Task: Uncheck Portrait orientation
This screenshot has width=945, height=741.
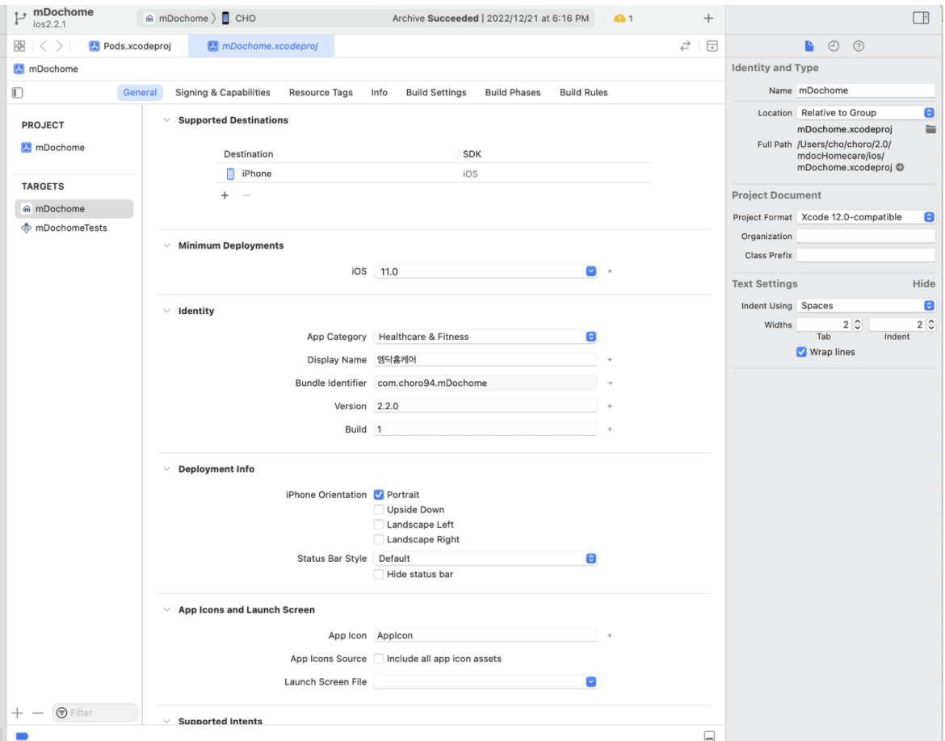Action: [x=379, y=495]
